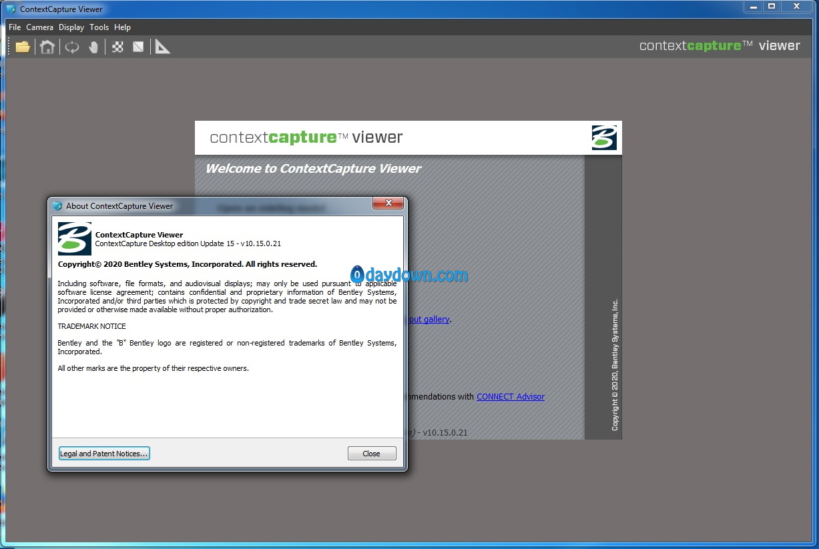The height and width of the screenshot is (549, 819).
Task: Click the Bentley logo in welcome banner
Action: click(x=604, y=137)
